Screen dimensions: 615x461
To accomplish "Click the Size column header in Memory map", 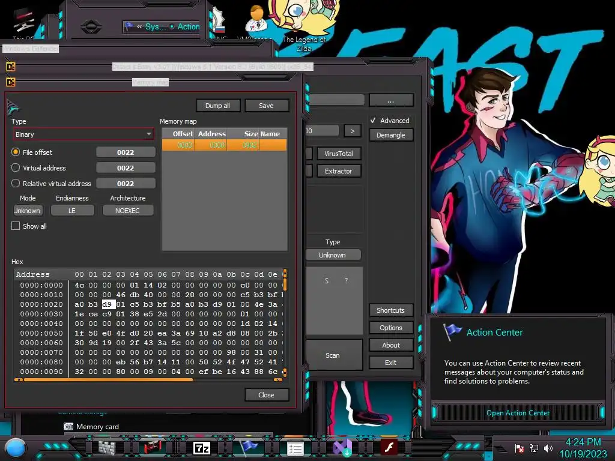I will click(243, 134).
